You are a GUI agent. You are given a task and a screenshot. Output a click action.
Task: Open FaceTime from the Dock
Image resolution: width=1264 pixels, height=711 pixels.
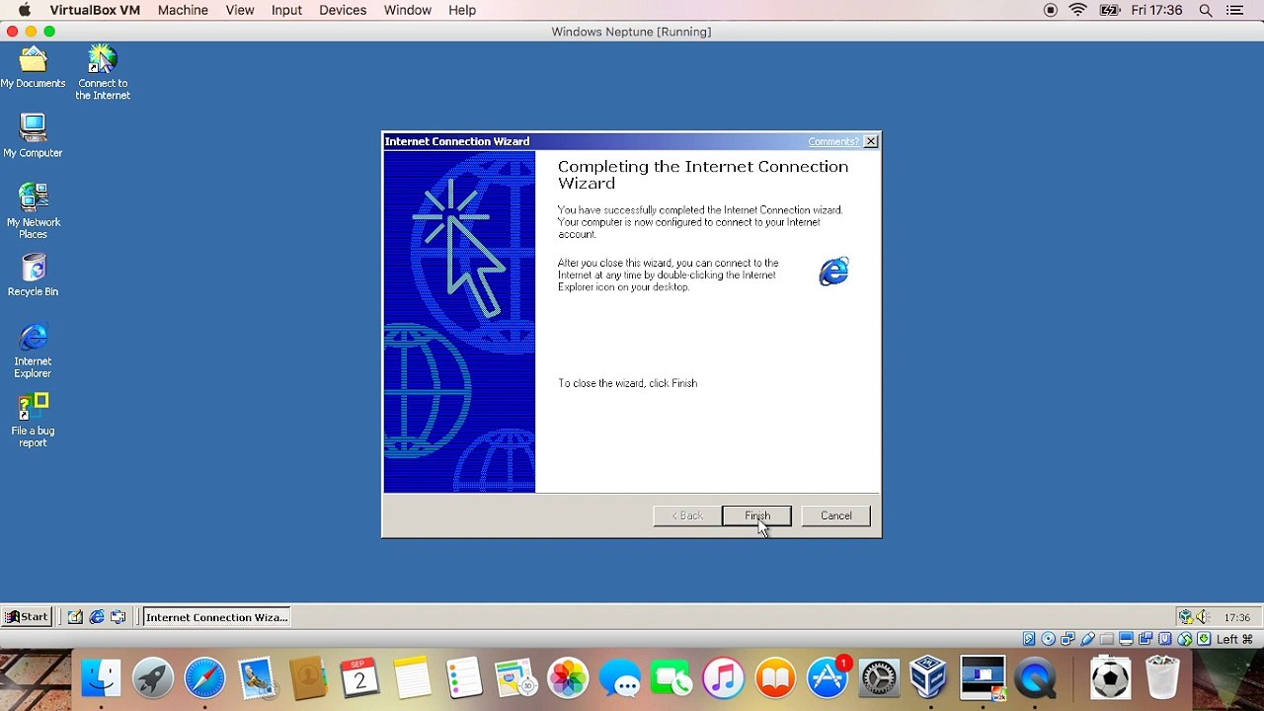(x=671, y=679)
